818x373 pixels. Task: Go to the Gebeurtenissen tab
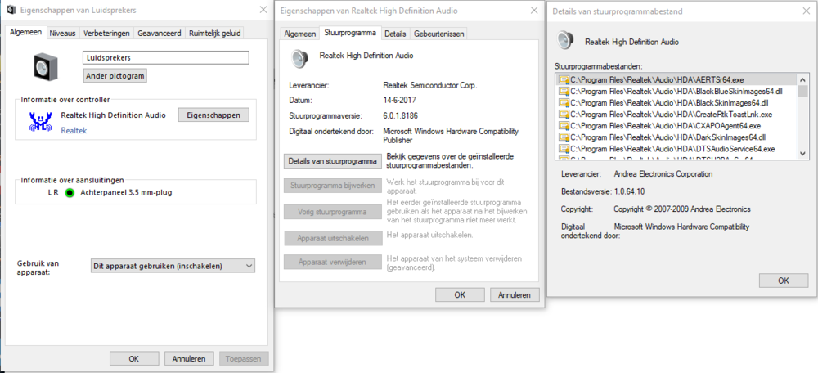click(x=438, y=34)
